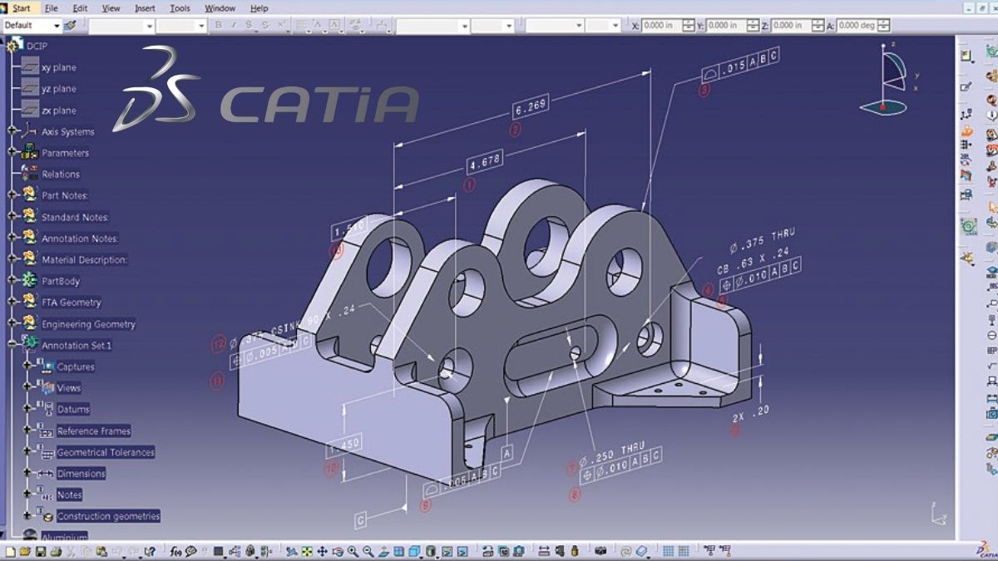Expand the Geometrical Tolerances tree node
Screen dimensions: 998x561
tap(27, 450)
